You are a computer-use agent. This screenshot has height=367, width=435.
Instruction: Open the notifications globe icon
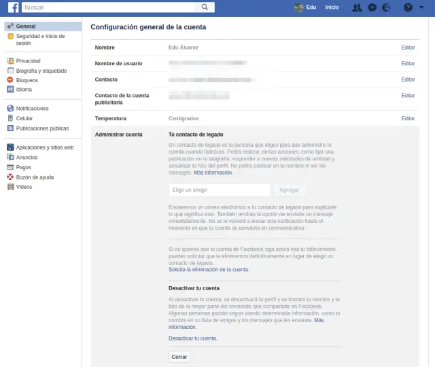point(387,7)
